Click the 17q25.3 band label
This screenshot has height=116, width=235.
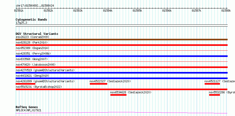tap(21, 23)
